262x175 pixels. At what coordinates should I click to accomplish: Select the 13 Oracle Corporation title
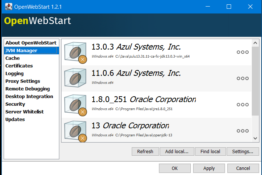point(130,125)
